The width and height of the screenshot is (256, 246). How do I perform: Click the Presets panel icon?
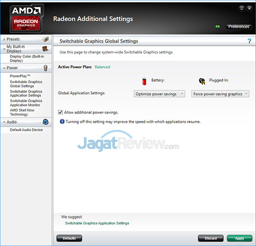(46, 39)
